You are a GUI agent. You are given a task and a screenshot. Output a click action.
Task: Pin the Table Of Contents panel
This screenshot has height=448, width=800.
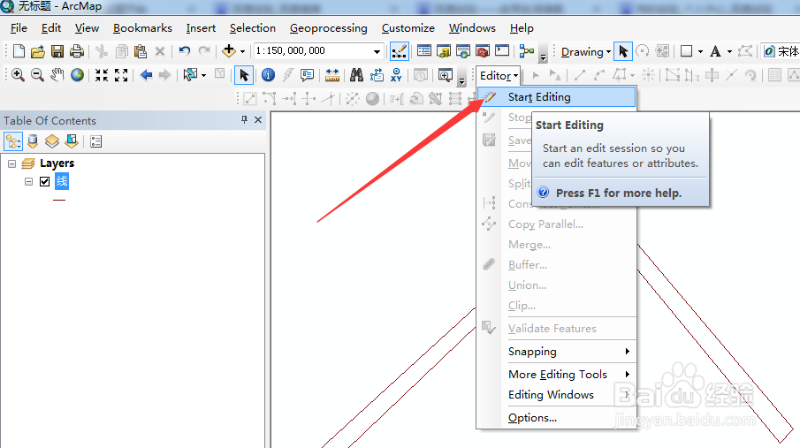tap(244, 120)
